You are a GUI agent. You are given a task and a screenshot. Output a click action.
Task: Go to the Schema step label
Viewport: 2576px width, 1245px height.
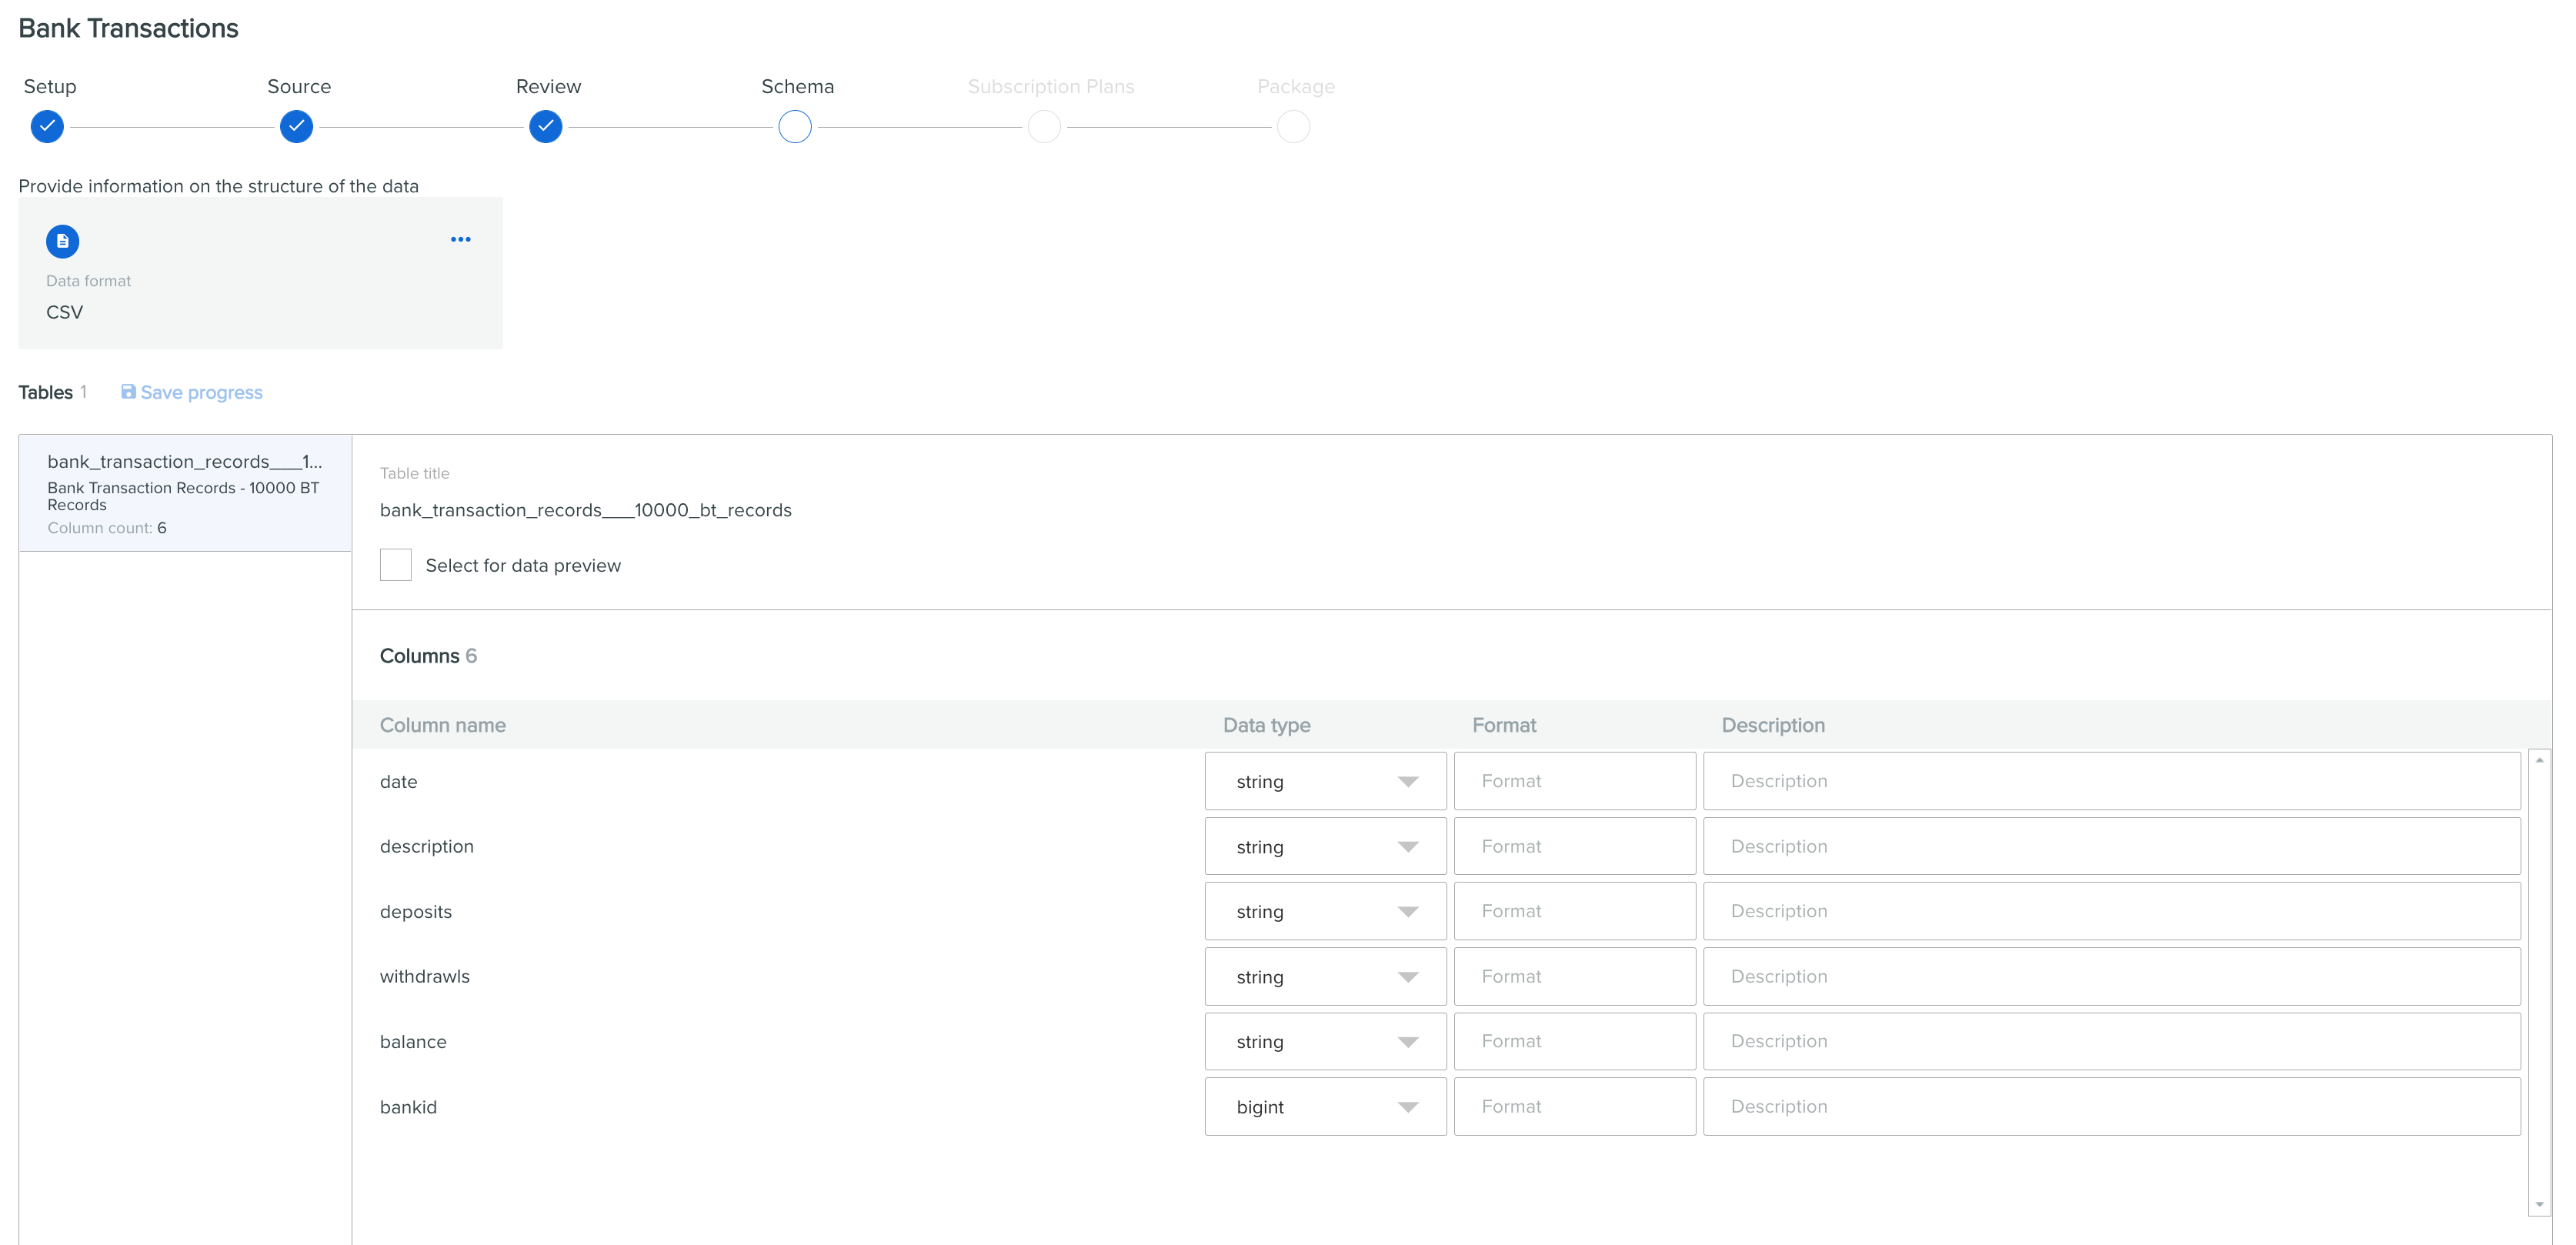coord(797,86)
